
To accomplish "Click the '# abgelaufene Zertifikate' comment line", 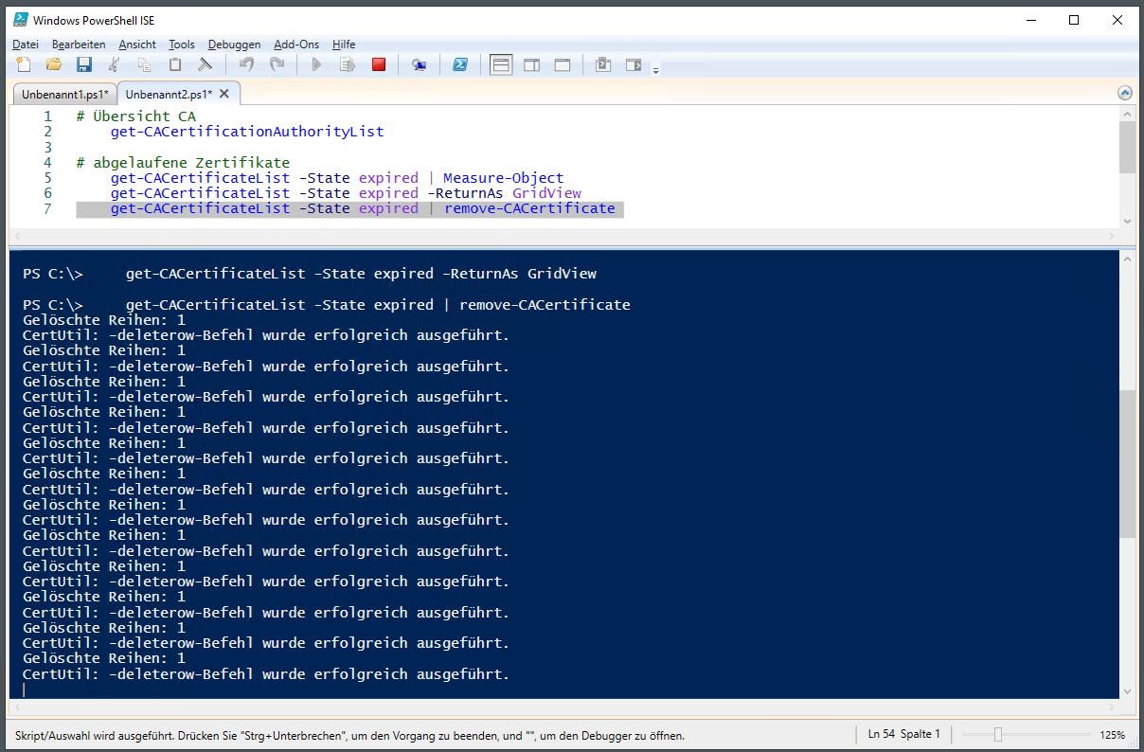I will pyautogui.click(x=183, y=163).
